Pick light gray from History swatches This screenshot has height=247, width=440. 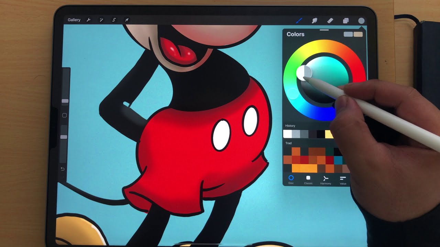click(x=296, y=134)
